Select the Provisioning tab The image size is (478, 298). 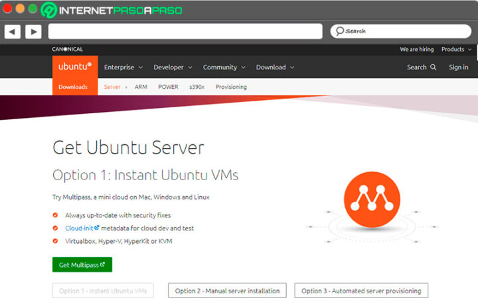(231, 87)
